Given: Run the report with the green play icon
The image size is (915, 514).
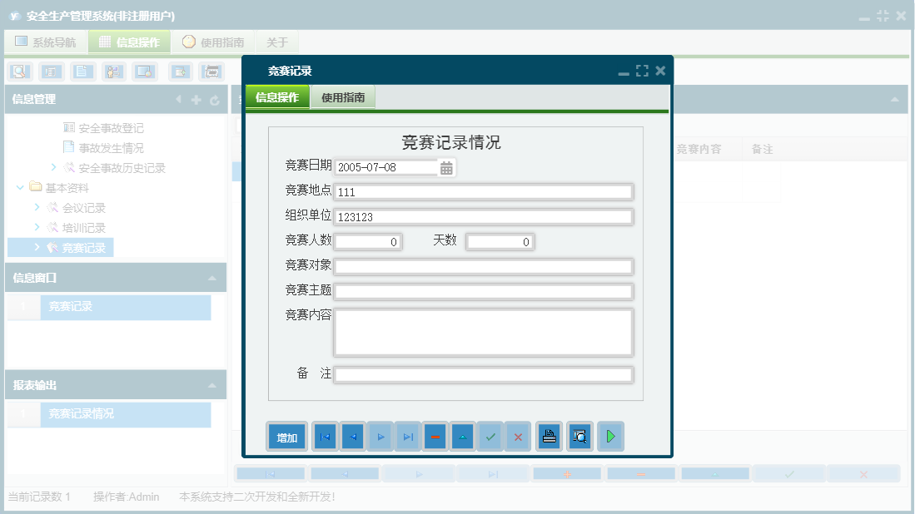Looking at the screenshot, I should [610, 436].
